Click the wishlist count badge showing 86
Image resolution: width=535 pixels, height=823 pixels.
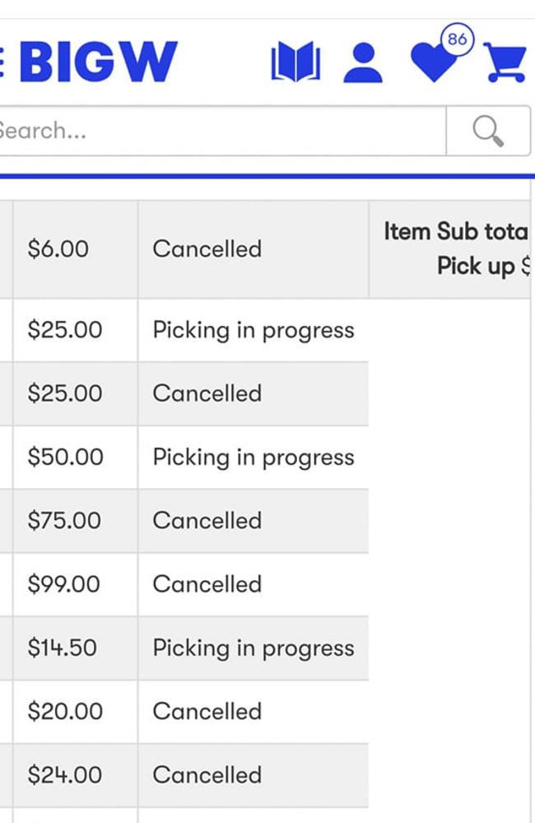click(x=458, y=40)
